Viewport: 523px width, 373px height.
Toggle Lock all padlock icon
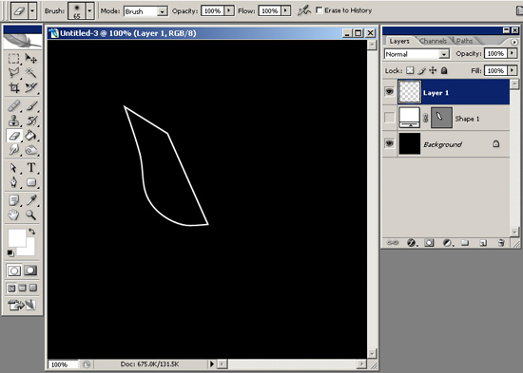coord(444,70)
